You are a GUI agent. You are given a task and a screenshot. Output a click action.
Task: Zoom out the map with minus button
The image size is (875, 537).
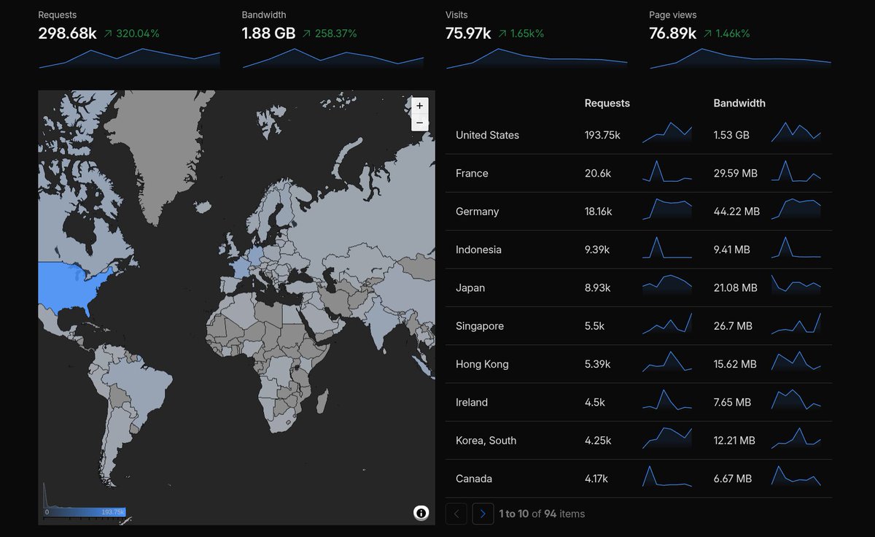click(419, 123)
